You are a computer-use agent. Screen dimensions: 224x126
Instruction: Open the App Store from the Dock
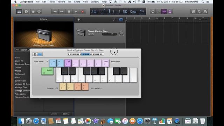140,121
